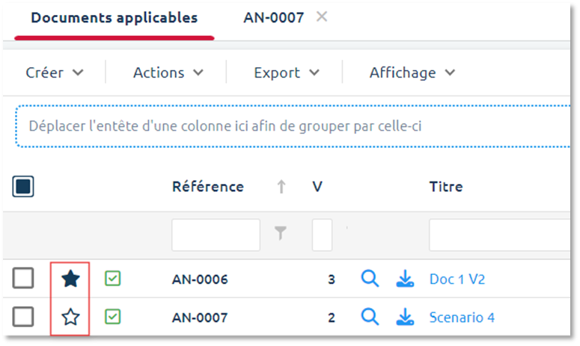Click the magnifier preview icon for AN-0007

coord(370,318)
